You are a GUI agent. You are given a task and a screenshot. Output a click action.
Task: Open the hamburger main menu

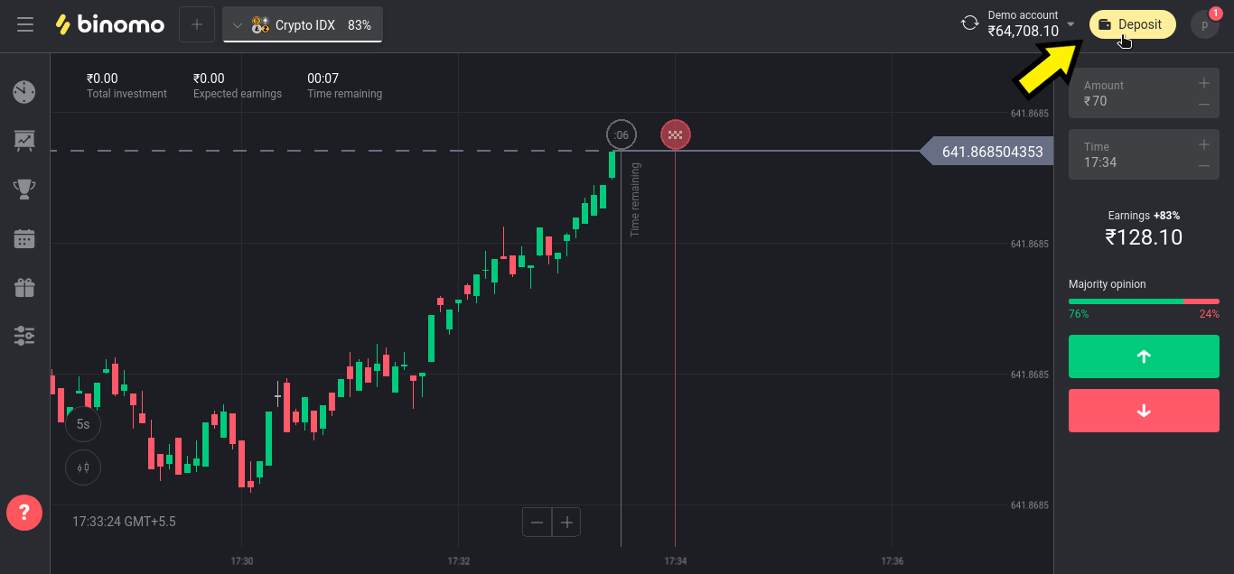tap(25, 24)
